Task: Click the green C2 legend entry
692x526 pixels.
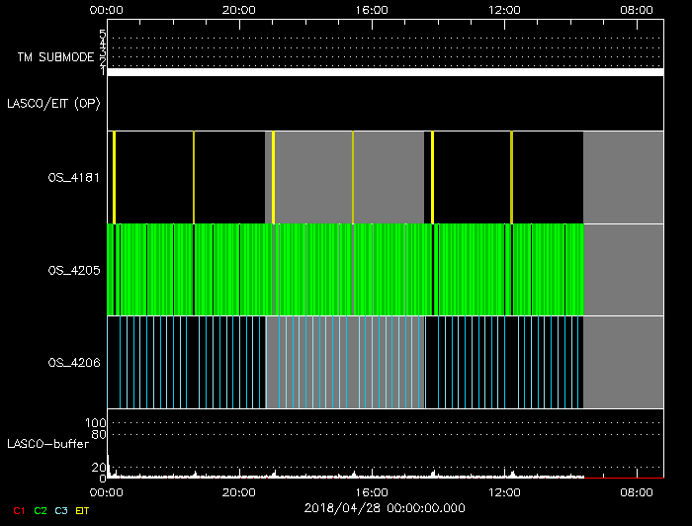Action: [x=40, y=510]
